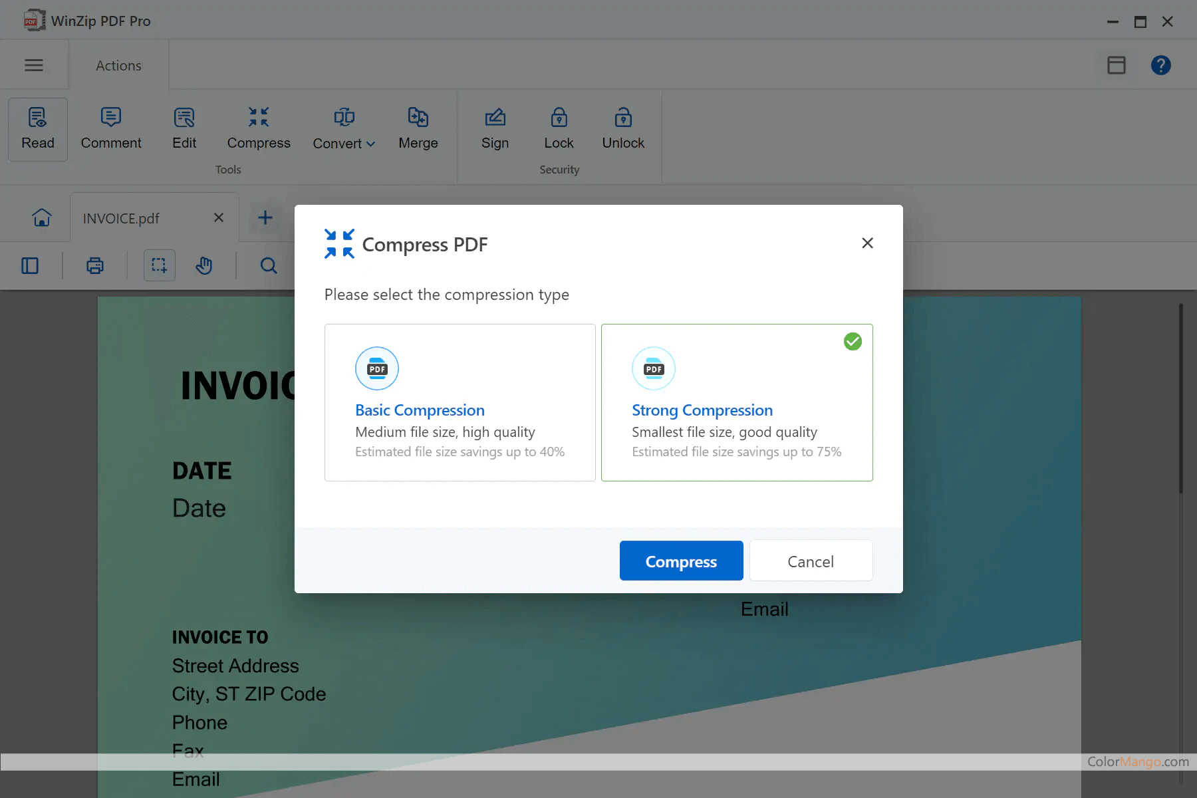Screen dimensions: 1197x798
Task: Click the Compress button
Action: (x=681, y=561)
